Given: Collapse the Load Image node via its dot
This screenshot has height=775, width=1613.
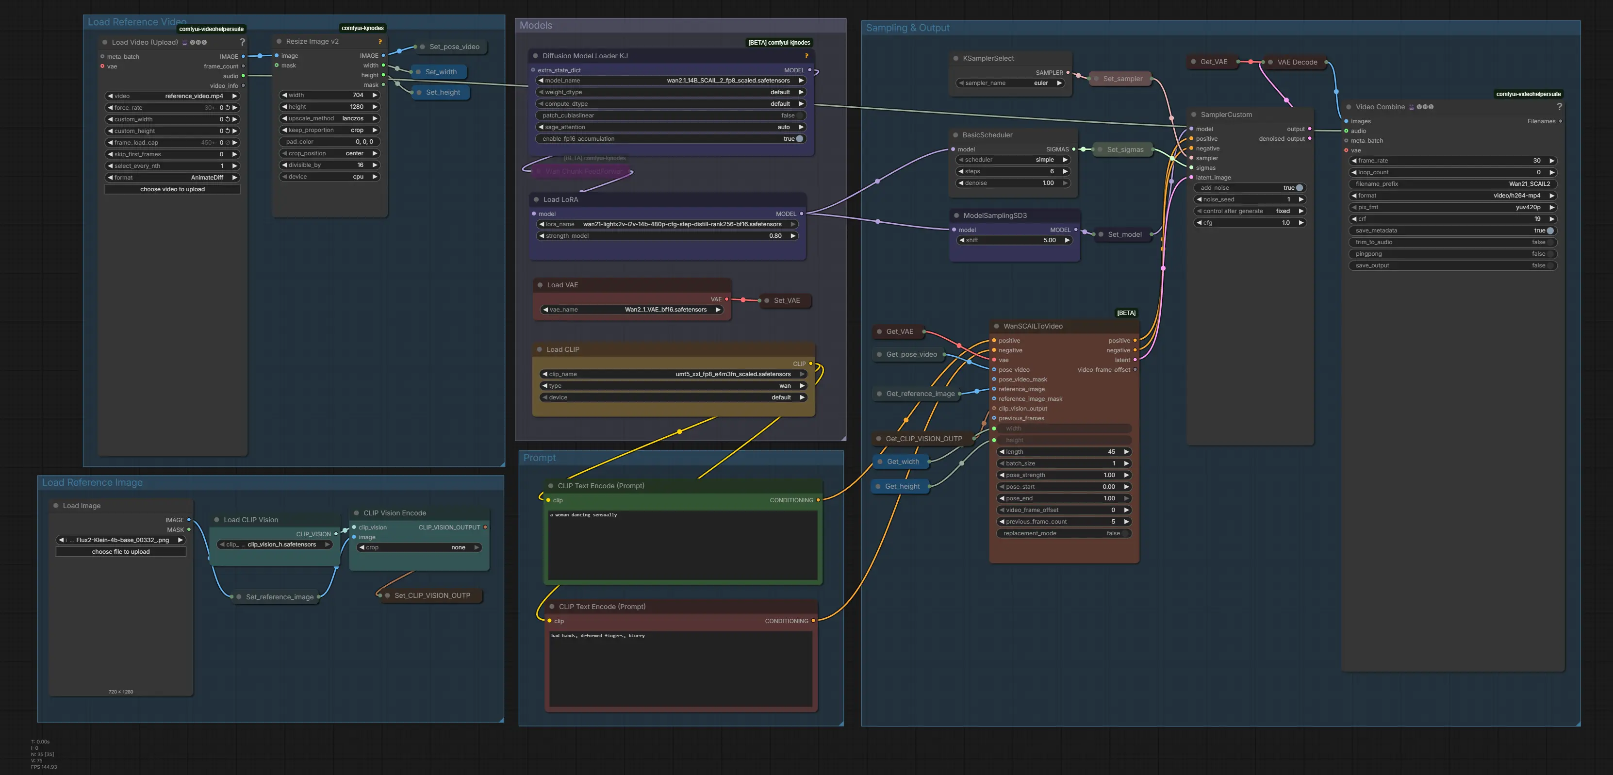Looking at the screenshot, I should (x=56, y=506).
